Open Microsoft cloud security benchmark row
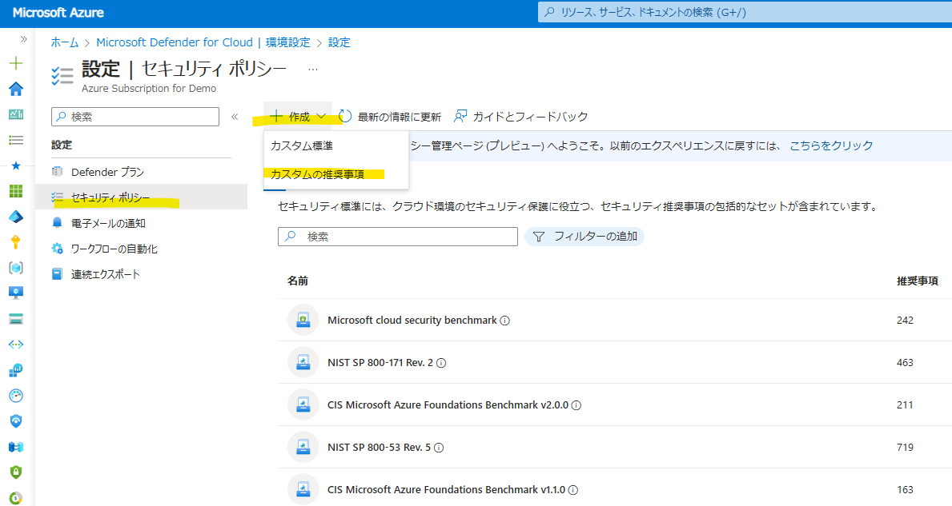Image resolution: width=952 pixels, height=506 pixels. (x=614, y=320)
